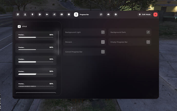Open the chat bubble tab

(x=101, y=14)
